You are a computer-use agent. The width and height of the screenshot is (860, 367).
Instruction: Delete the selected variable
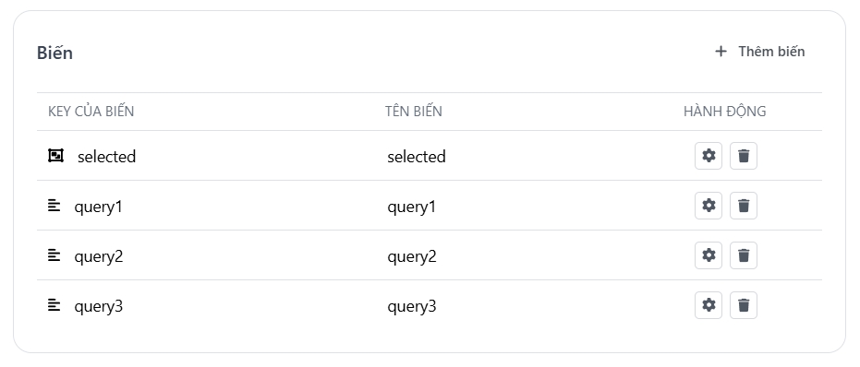(744, 156)
